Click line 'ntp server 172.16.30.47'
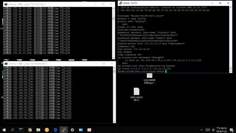The image size is (236, 133). 134,49
